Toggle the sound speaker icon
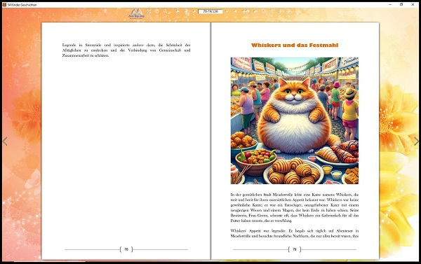 click(x=255, y=11)
